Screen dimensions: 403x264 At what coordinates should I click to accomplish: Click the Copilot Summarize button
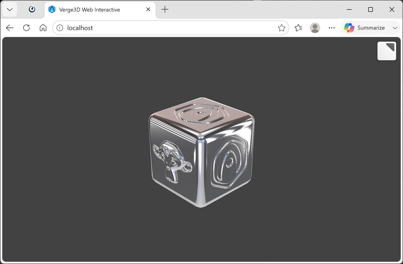pyautogui.click(x=365, y=28)
